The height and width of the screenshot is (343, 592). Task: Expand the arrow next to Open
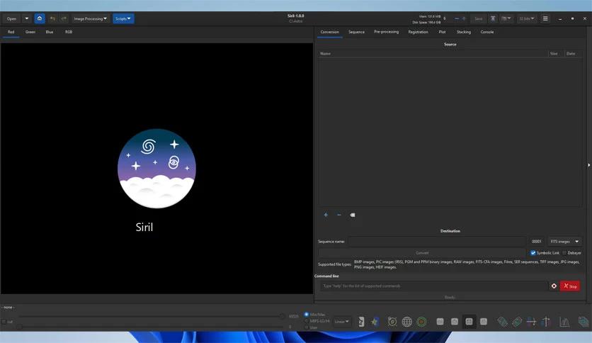click(x=26, y=18)
